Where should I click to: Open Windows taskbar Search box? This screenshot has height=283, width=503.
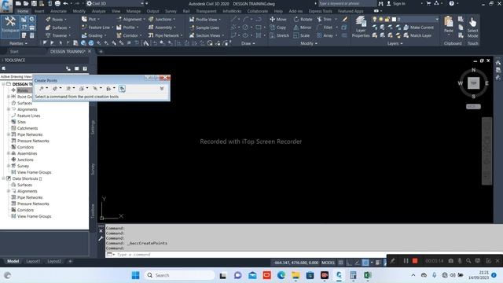180,275
